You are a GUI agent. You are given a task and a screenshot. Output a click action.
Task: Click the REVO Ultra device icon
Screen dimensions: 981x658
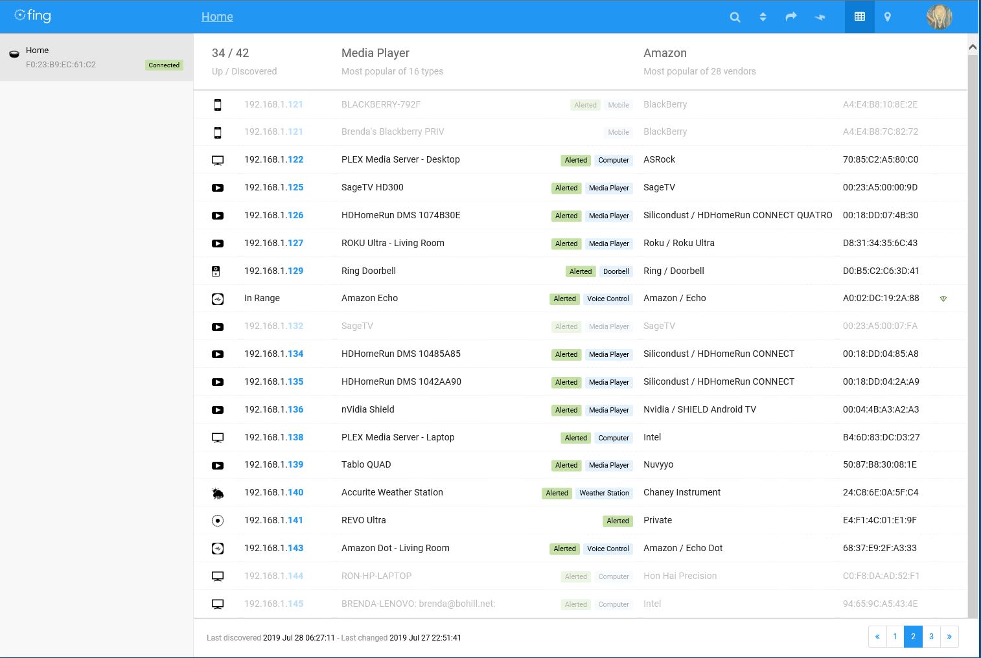218,521
